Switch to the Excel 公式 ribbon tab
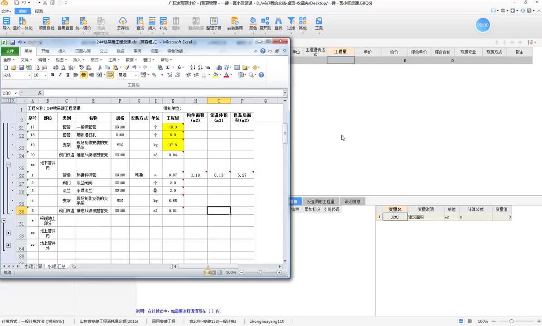The width and height of the screenshot is (542, 326). (104, 51)
